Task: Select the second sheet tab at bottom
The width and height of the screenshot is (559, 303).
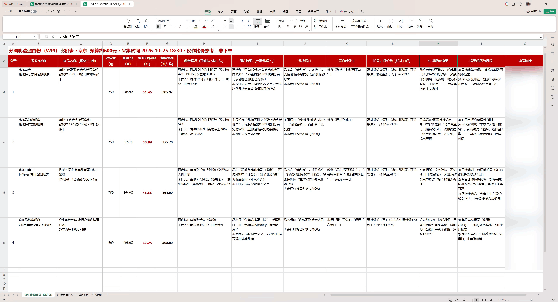Action: click(65, 295)
